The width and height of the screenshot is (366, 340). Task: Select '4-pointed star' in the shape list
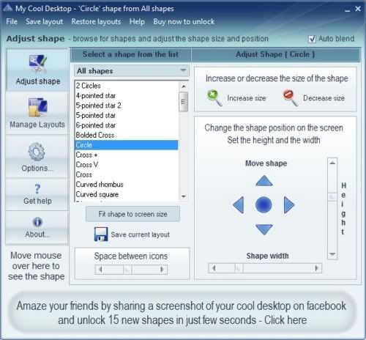click(127, 95)
